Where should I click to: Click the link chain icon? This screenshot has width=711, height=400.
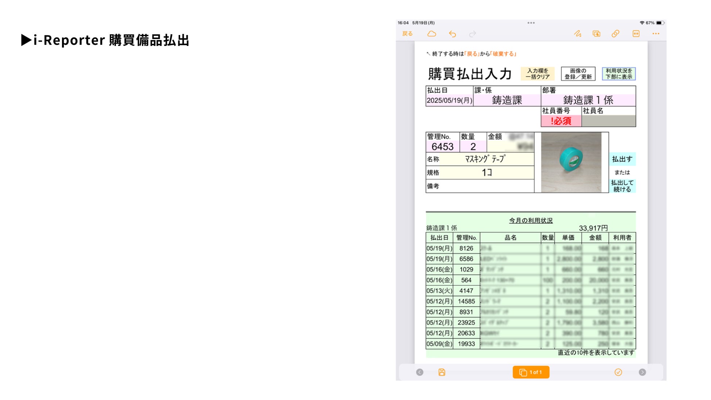[x=615, y=34]
